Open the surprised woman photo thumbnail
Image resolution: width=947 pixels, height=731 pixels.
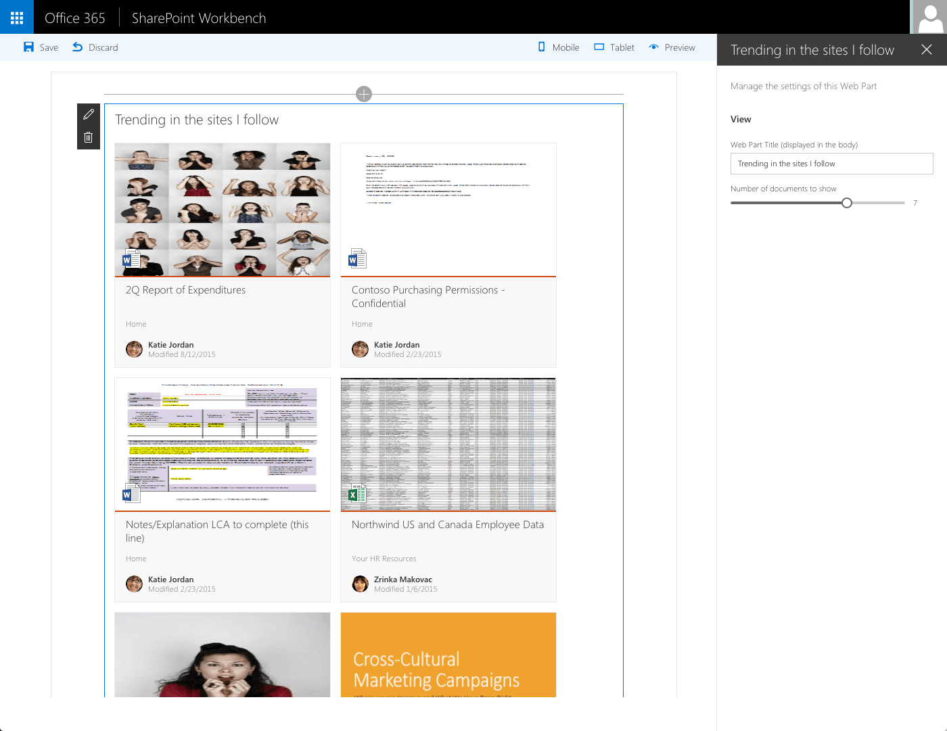pyautogui.click(x=223, y=655)
